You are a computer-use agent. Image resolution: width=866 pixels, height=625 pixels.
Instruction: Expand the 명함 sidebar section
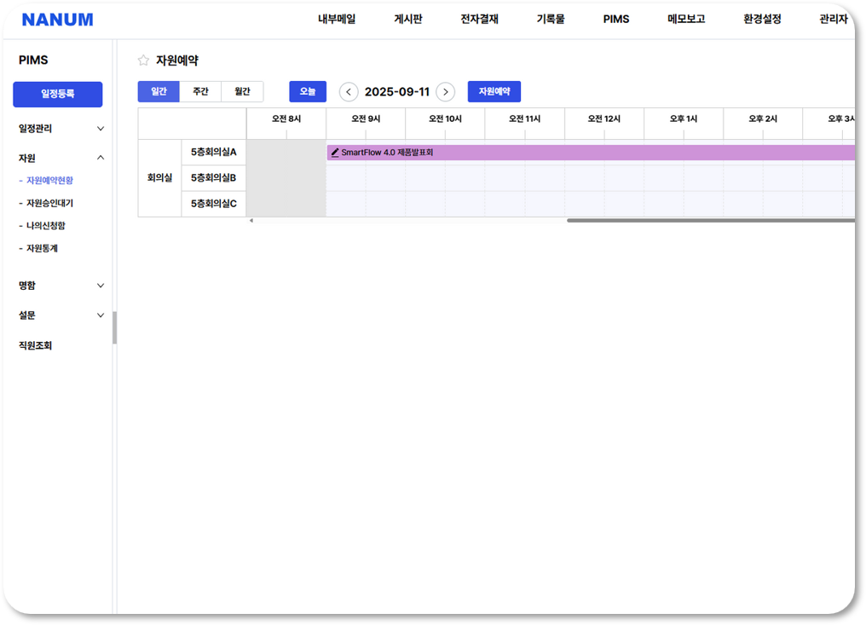click(101, 286)
